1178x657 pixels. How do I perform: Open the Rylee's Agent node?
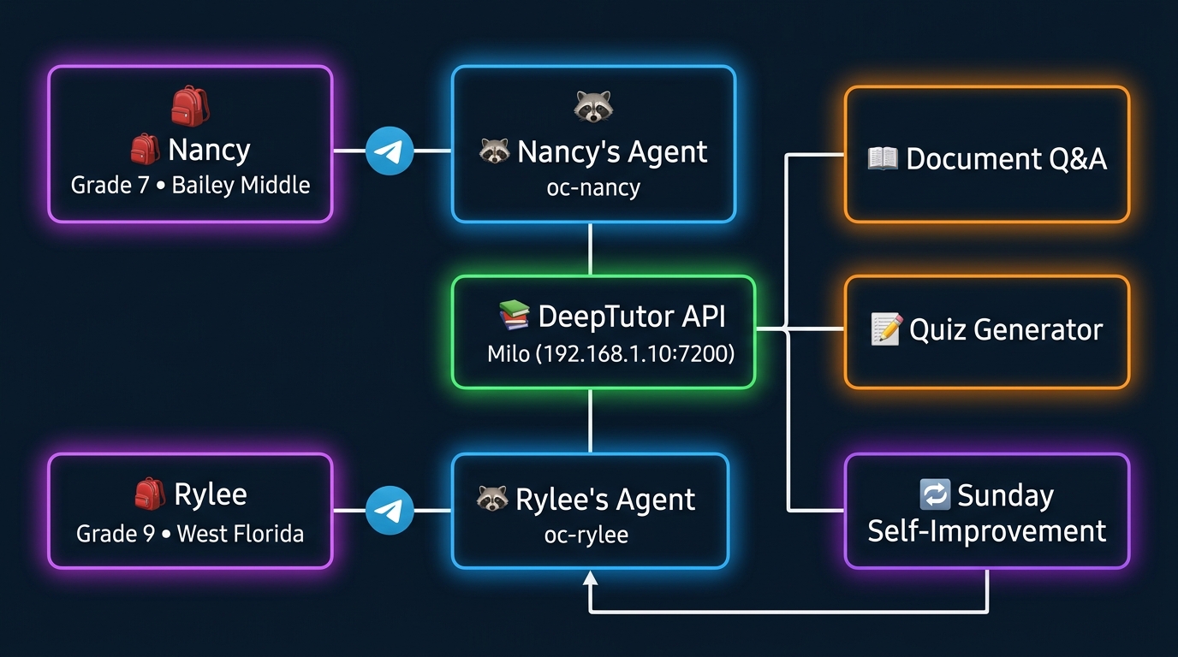tap(590, 511)
